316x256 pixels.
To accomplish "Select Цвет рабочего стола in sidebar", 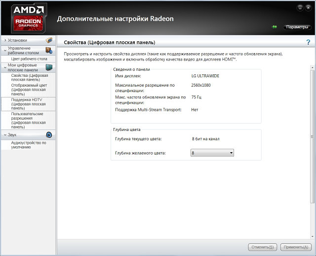I will tap(29, 59).
